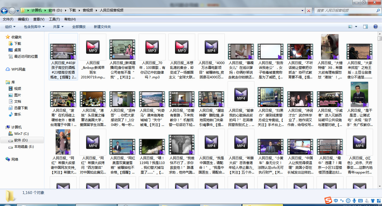Select the “是干是湿，让猪试吃” video thumbnail
Viewport: 382px width, 206px height.
360,94
